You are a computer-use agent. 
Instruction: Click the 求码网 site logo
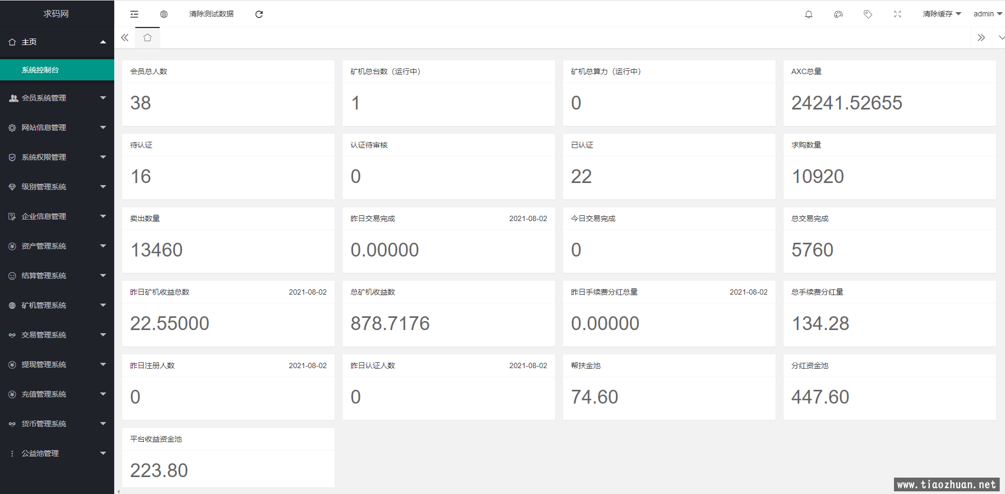[x=56, y=14]
